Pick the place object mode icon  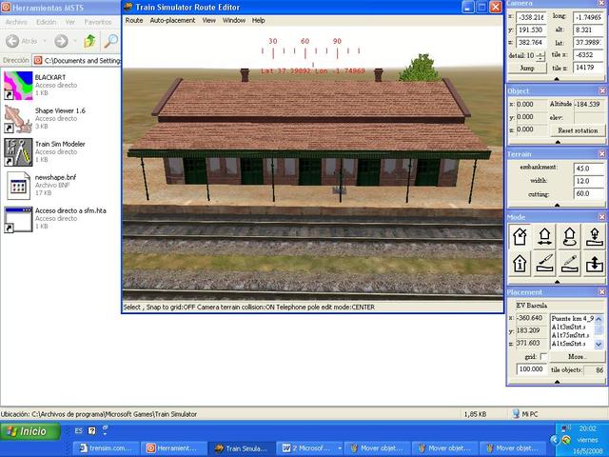point(593,235)
